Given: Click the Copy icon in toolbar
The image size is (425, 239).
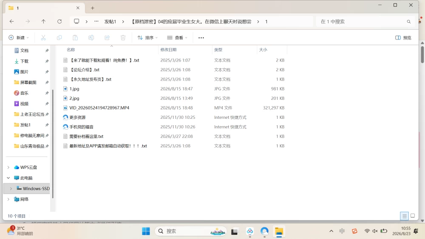Looking at the screenshot, I should coord(59,38).
